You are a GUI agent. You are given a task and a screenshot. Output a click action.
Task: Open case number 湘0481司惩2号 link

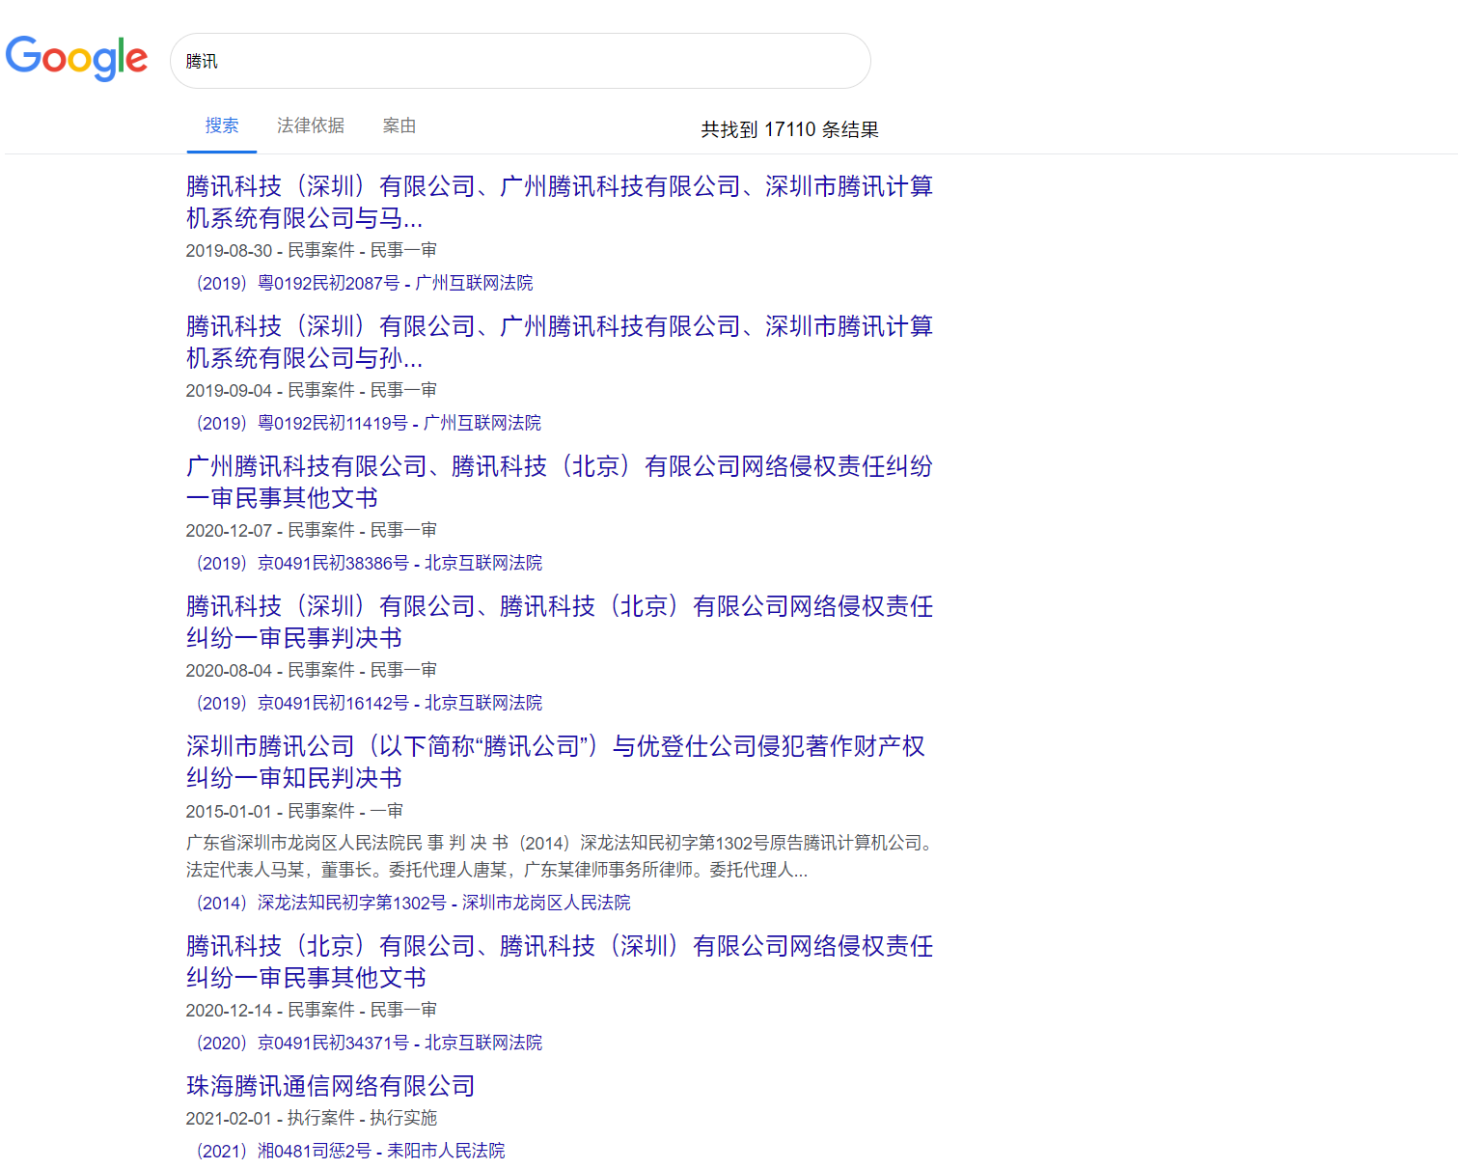pyautogui.click(x=350, y=1151)
